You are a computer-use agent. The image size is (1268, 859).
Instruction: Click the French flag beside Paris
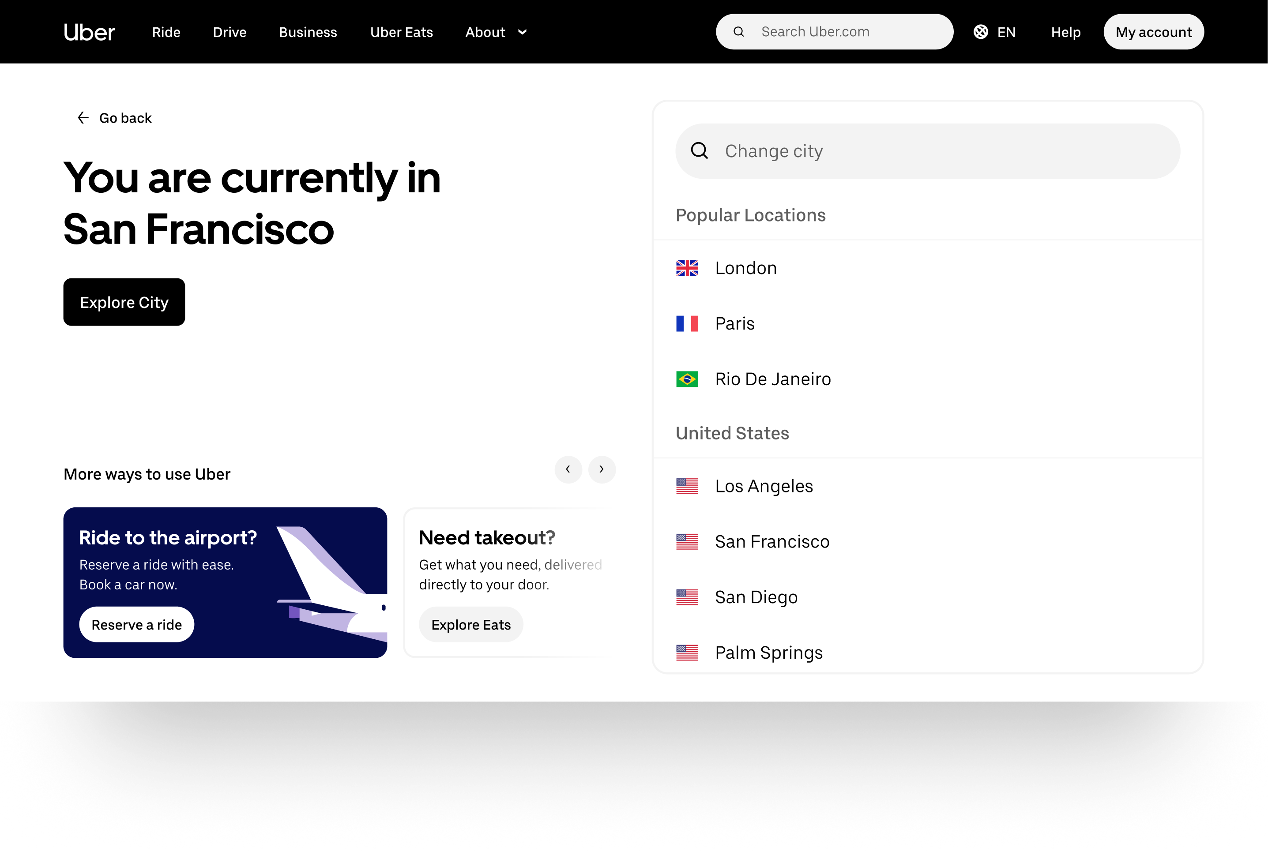(x=687, y=324)
